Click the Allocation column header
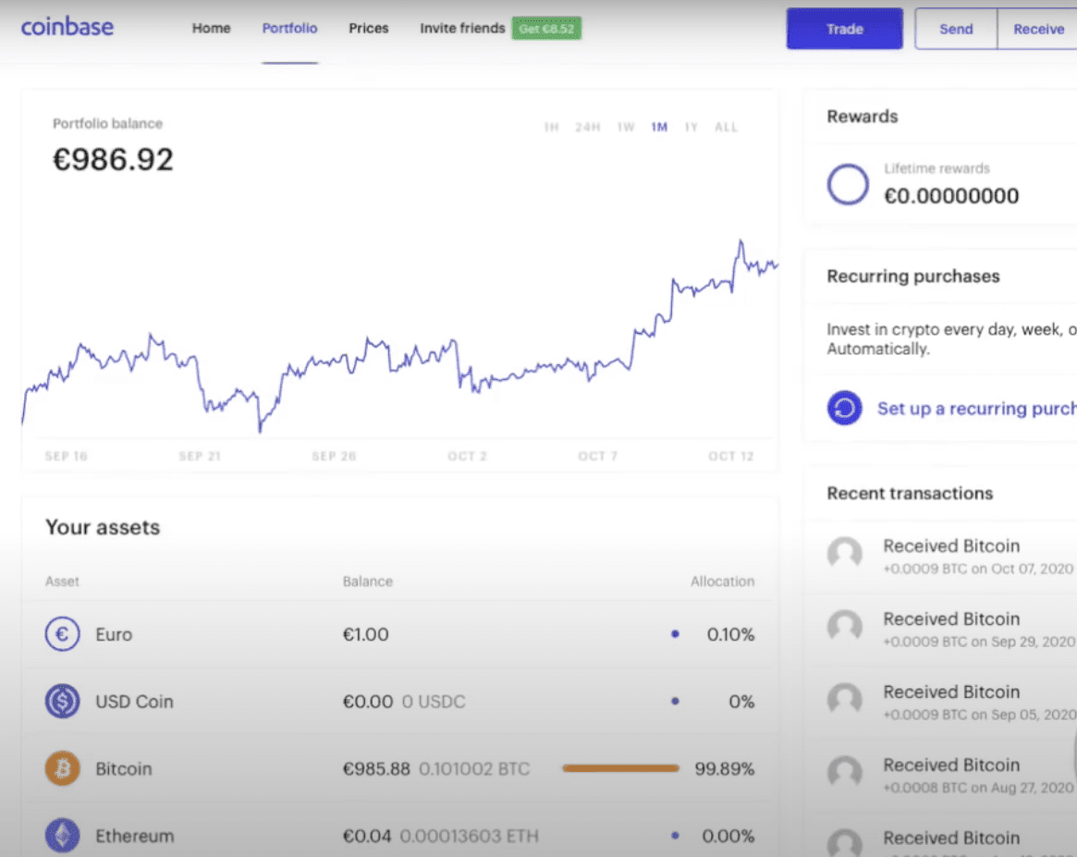The height and width of the screenshot is (857, 1077). [x=723, y=582]
